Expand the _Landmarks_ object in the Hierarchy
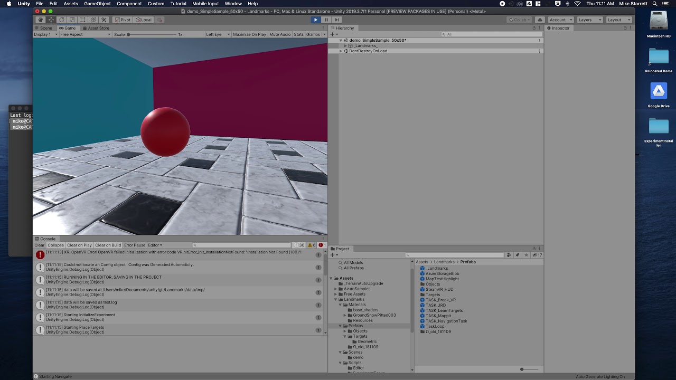676x380 pixels. 345,46
